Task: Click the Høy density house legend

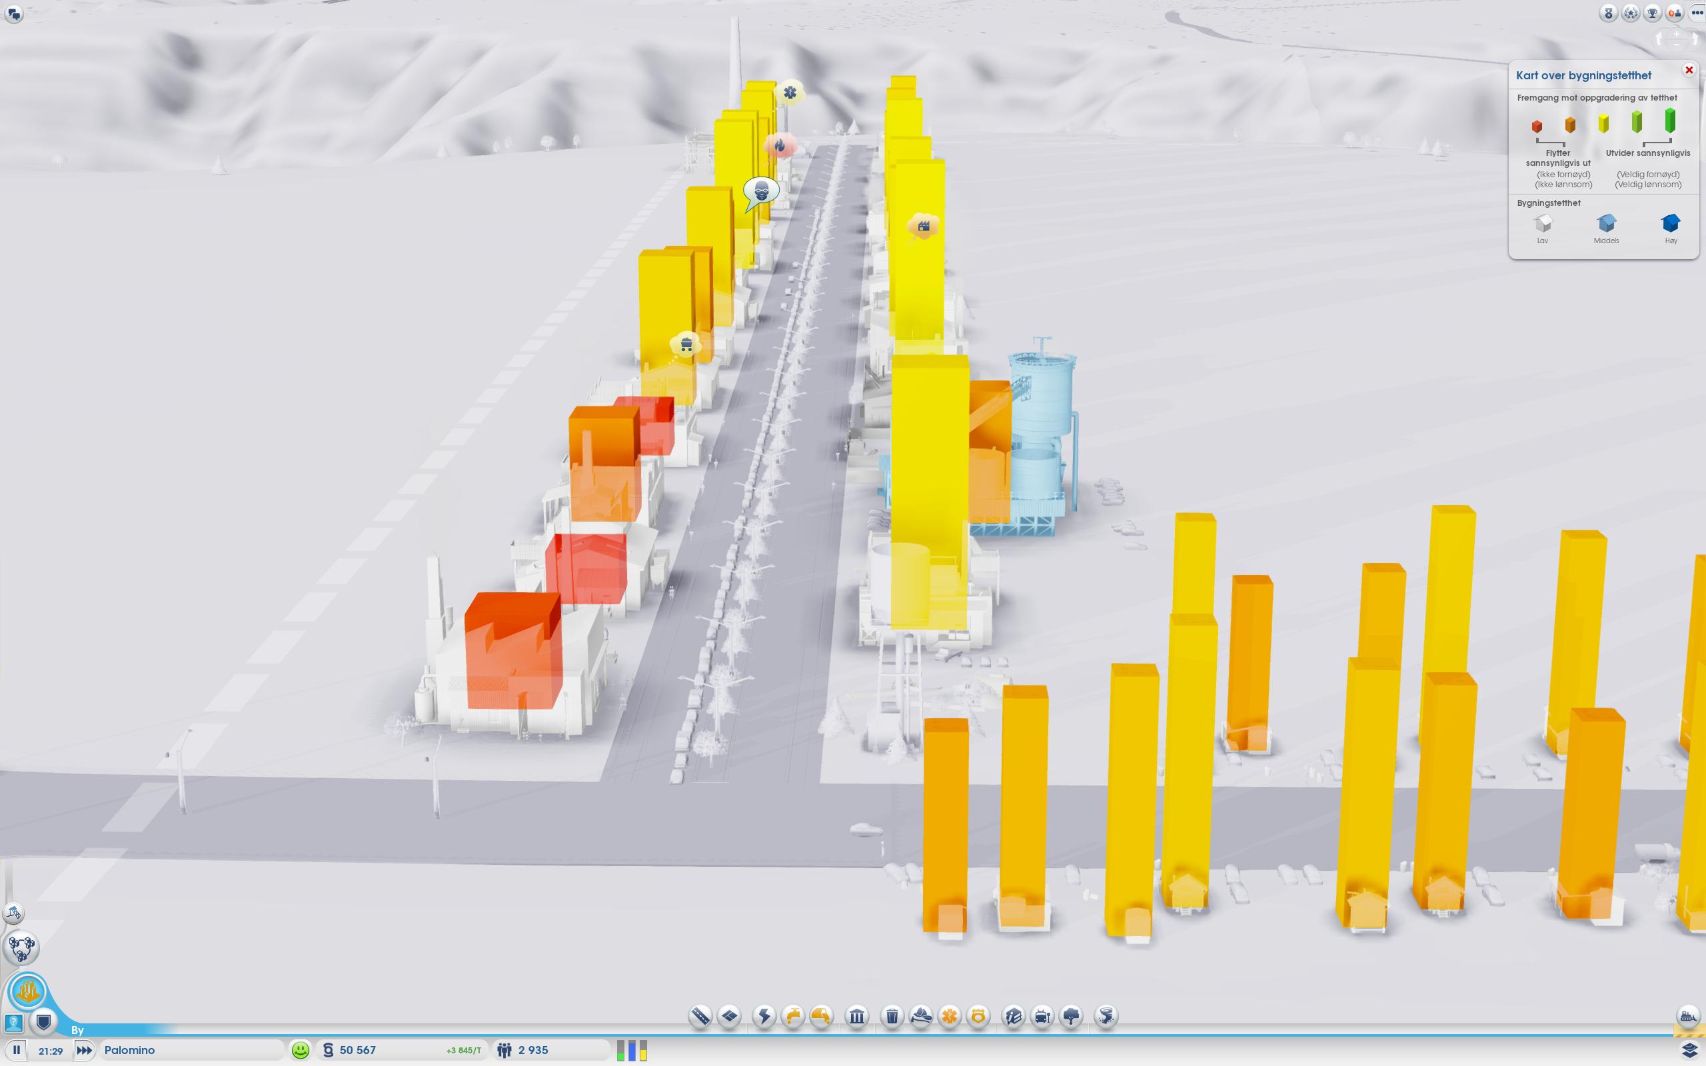Action: (1671, 223)
